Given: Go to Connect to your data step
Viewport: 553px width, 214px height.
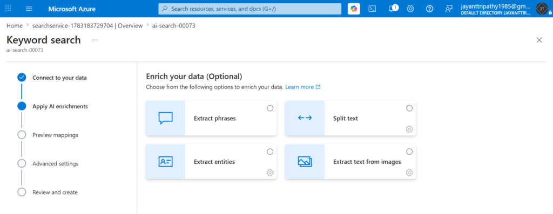Looking at the screenshot, I should click(59, 78).
